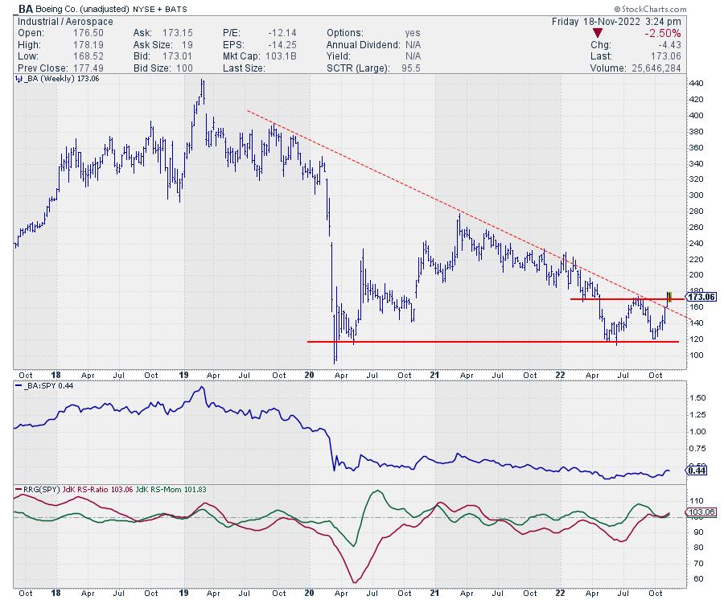Click the dashed red descending trendline

[x=450, y=207]
